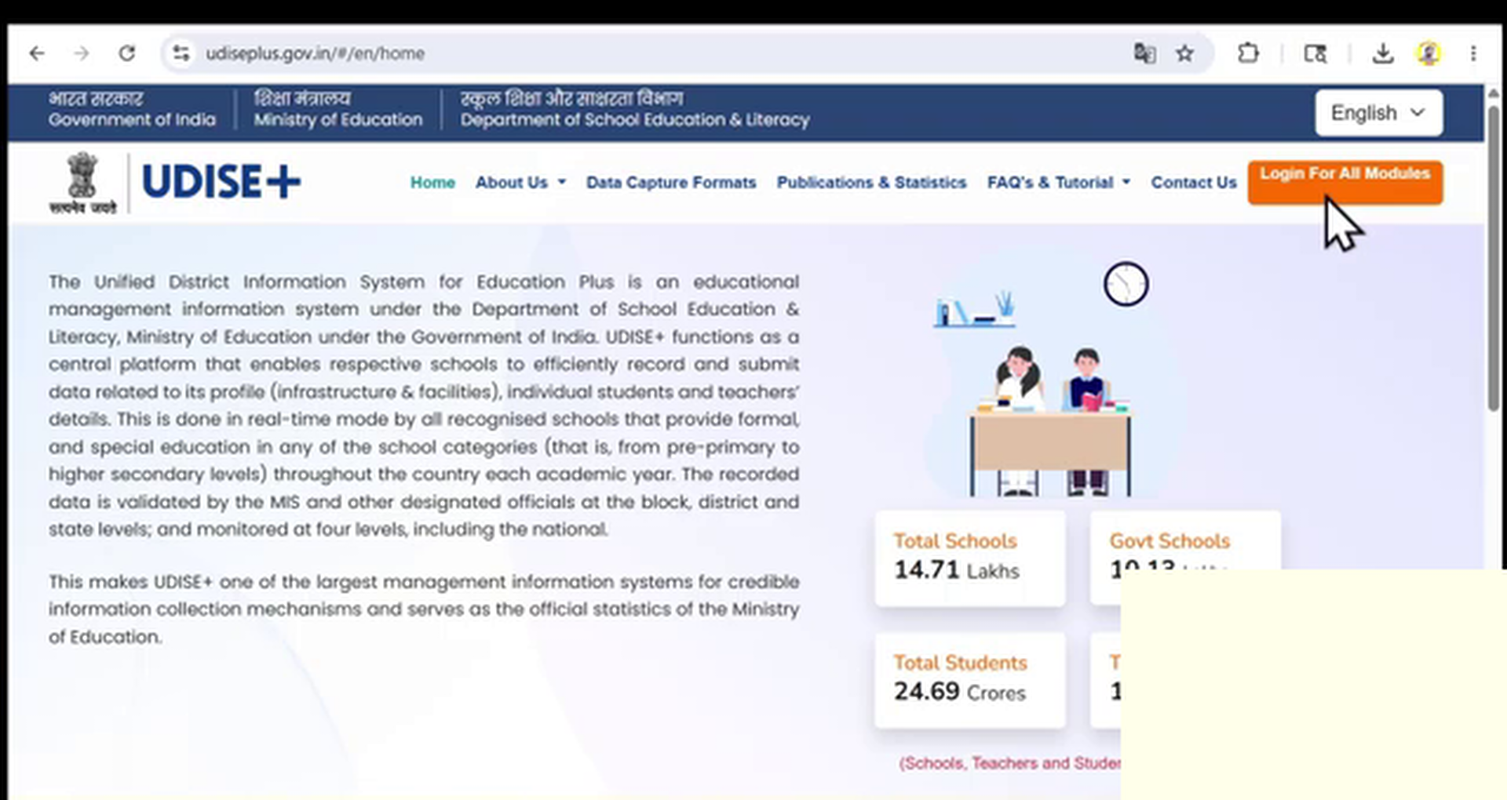This screenshot has height=800, width=1507.
Task: Click the Chrome profile avatar
Action: [x=1429, y=53]
